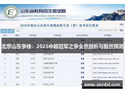Open 查看 for 北京交通大学
The height and width of the screenshot is (91, 125).
tap(82, 54)
